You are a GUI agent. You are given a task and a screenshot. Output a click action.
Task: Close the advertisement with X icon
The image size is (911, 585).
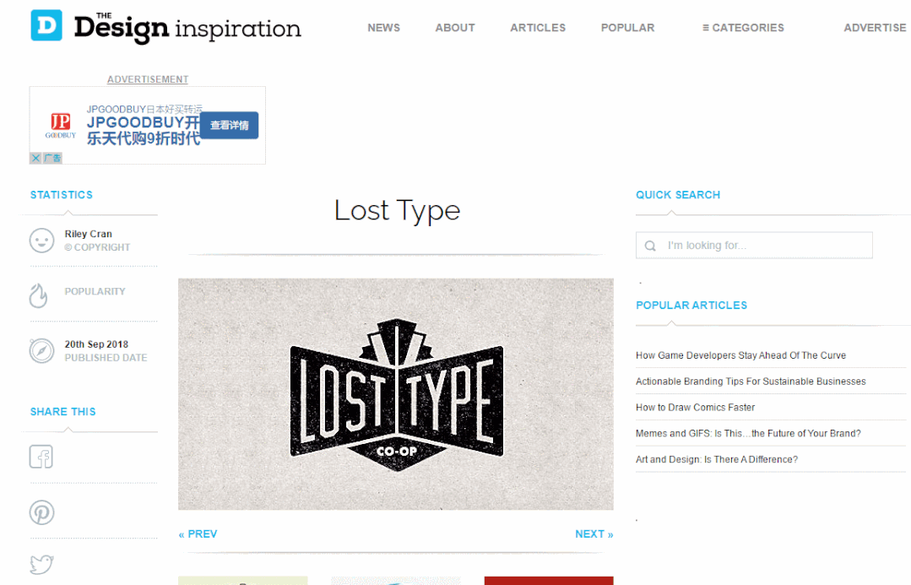[x=35, y=158]
